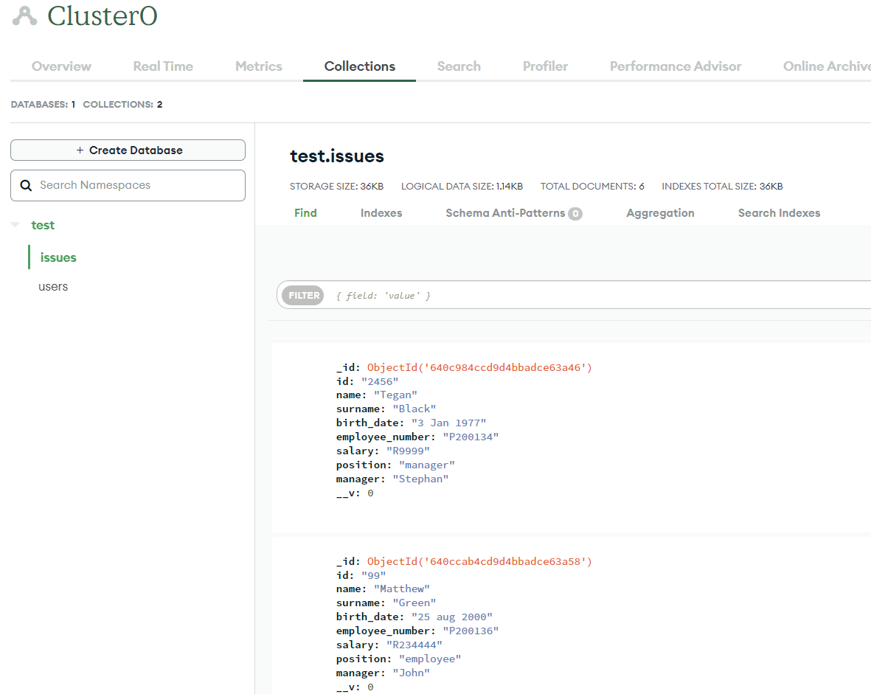Open the Online Archive tab
Image resolution: width=871 pixels, height=694 pixels.
827,66
